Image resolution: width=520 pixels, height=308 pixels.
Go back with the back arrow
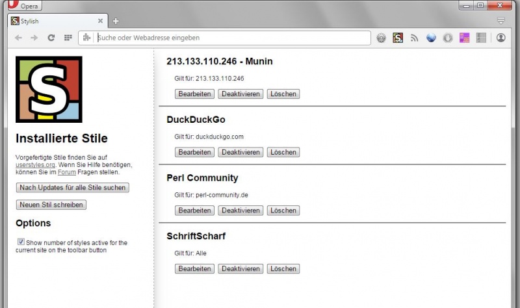(18, 38)
